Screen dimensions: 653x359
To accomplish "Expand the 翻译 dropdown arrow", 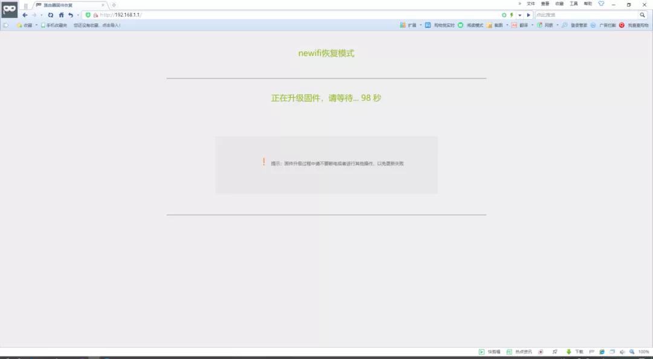I will coord(532,25).
